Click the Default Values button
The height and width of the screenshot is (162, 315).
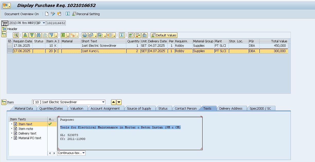tap(164, 35)
